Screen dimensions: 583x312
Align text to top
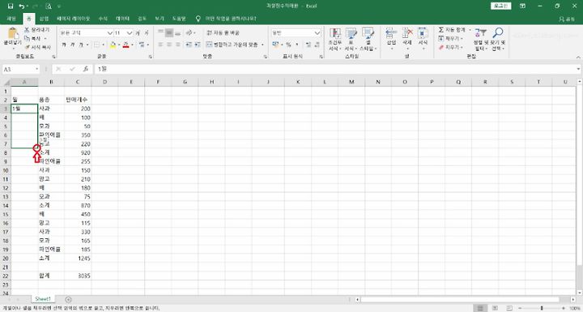click(x=160, y=32)
